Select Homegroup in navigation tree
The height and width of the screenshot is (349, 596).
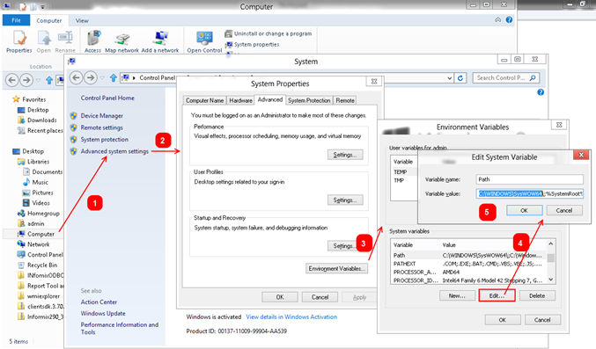click(x=39, y=214)
